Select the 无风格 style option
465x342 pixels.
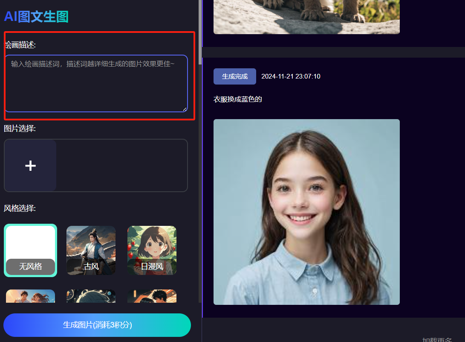[x=30, y=250]
